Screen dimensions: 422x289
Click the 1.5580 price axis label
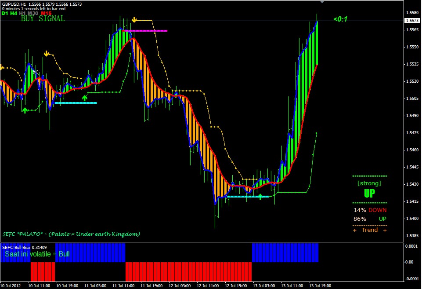412,13
